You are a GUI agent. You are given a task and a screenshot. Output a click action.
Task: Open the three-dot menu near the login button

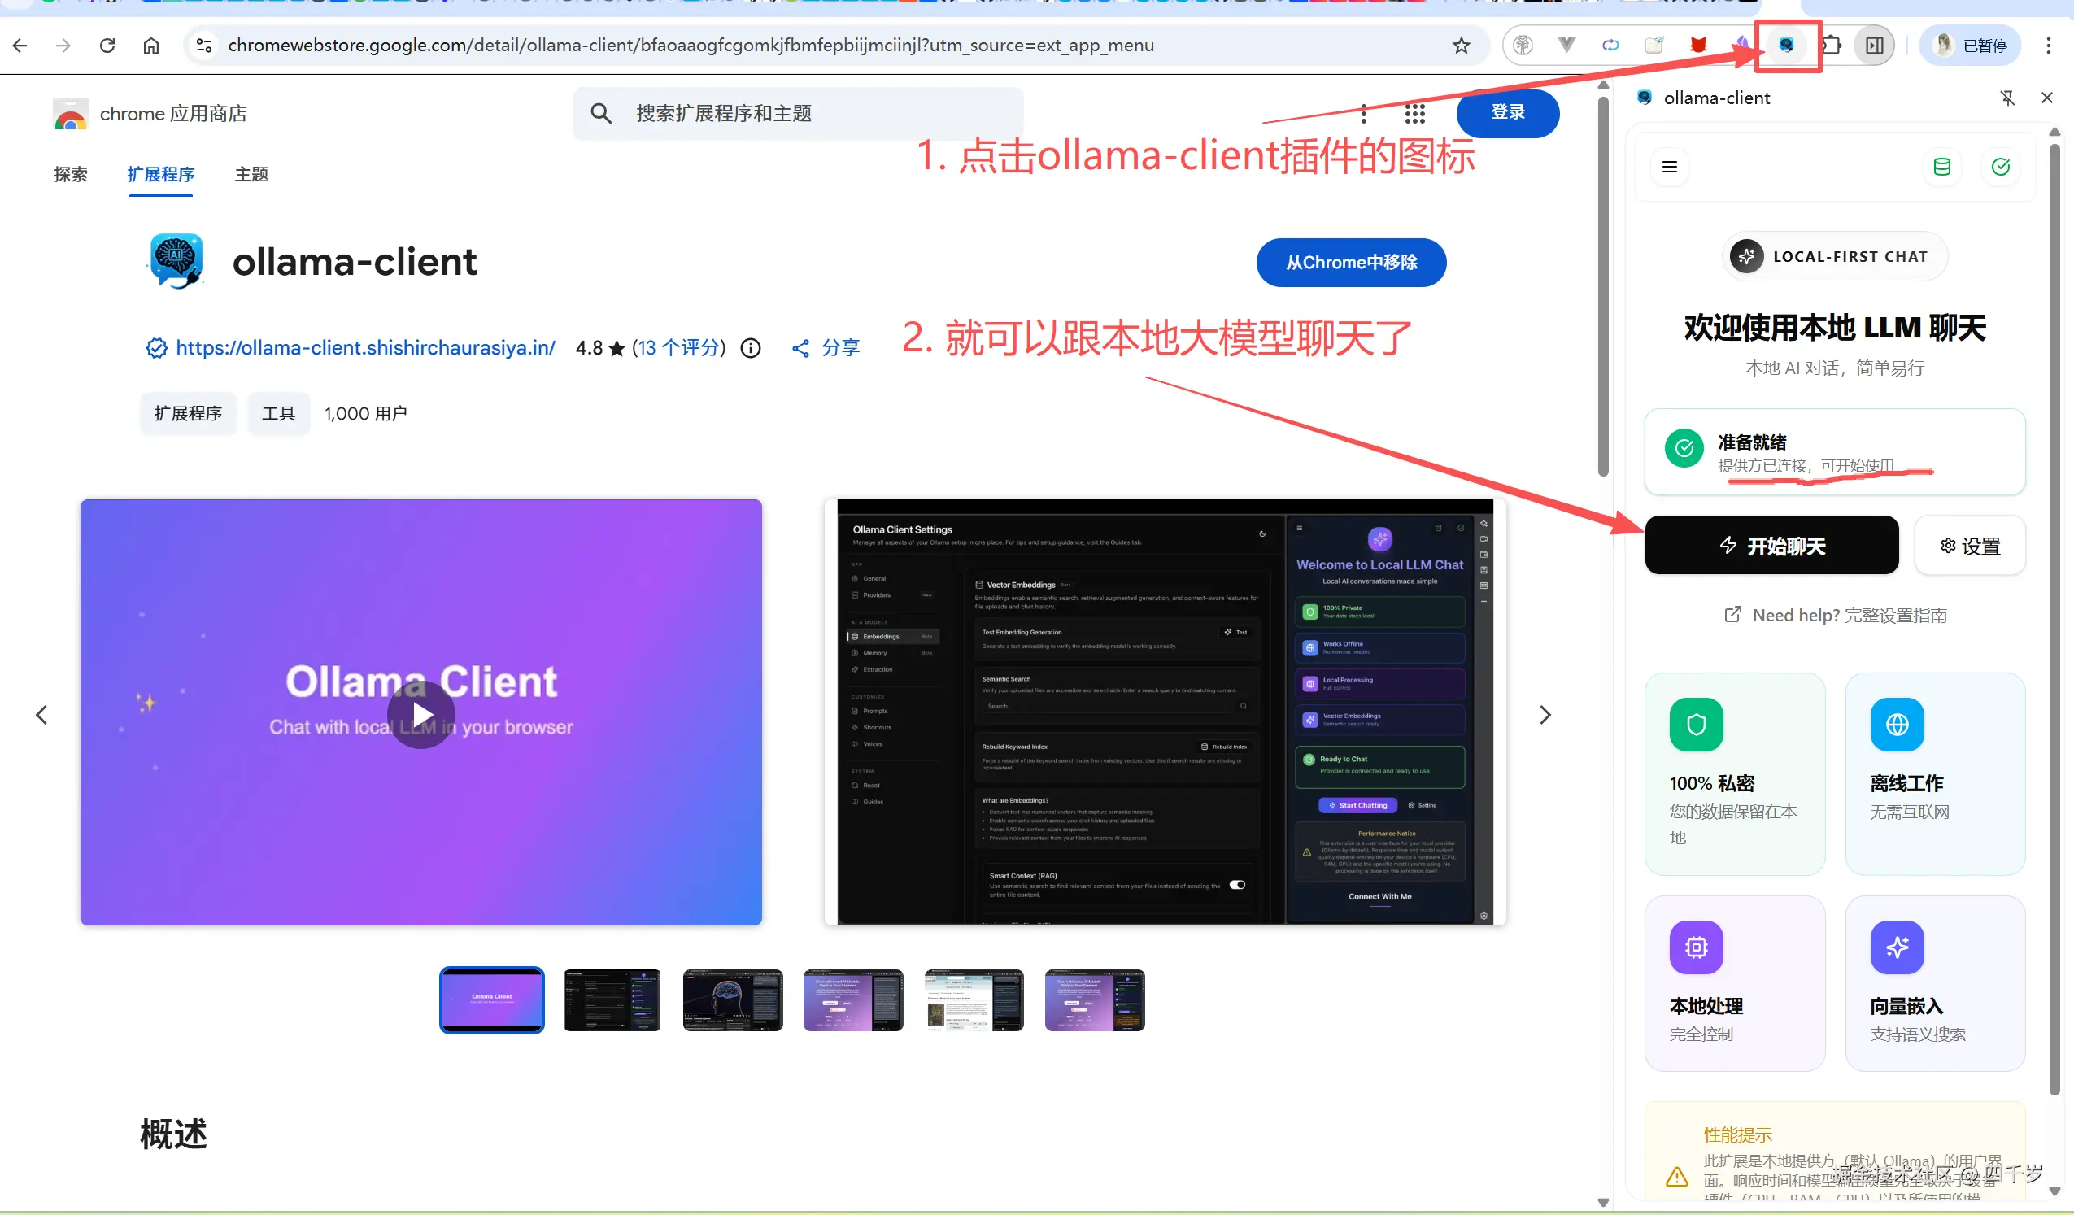pos(1364,114)
